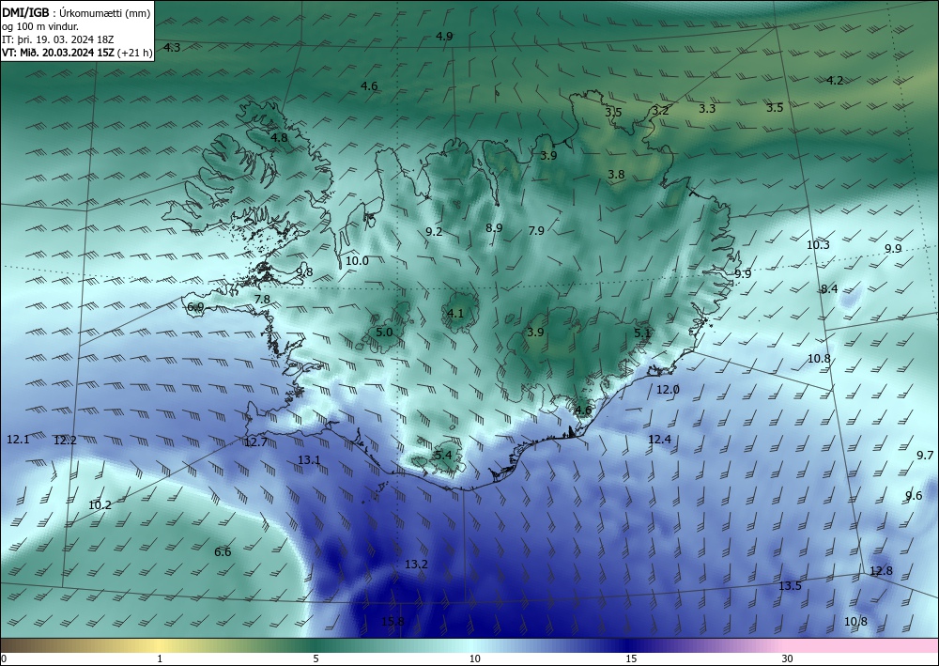Click the color scale label 0
The height and width of the screenshot is (666, 939).
click(4, 658)
